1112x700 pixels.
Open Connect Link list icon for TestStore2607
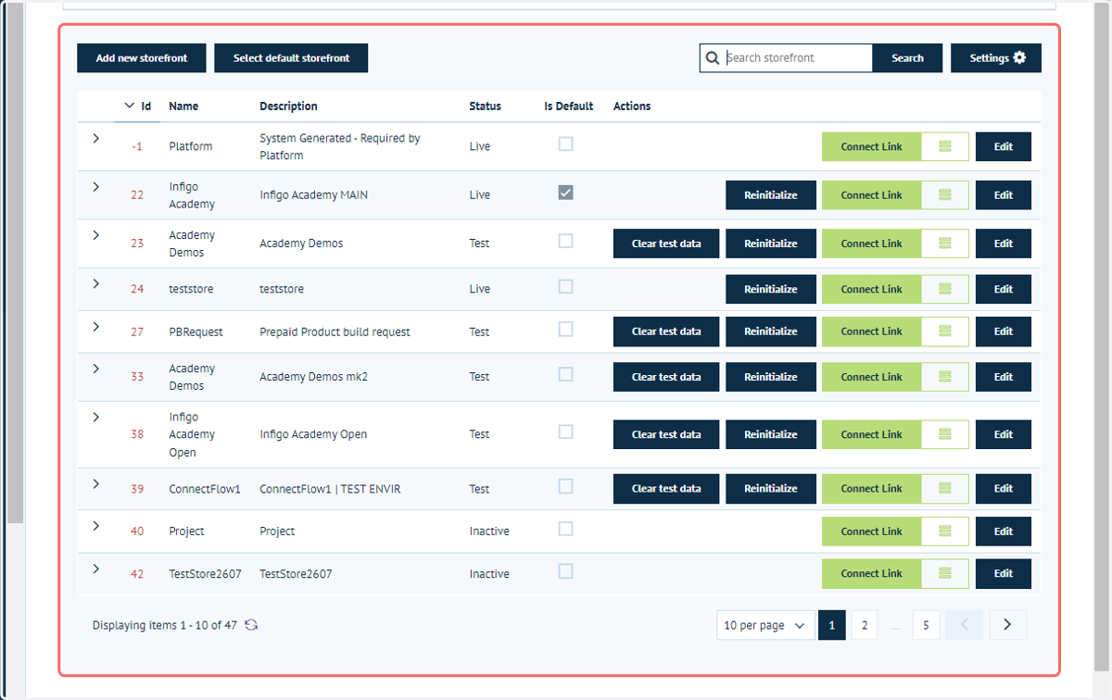[x=945, y=573]
